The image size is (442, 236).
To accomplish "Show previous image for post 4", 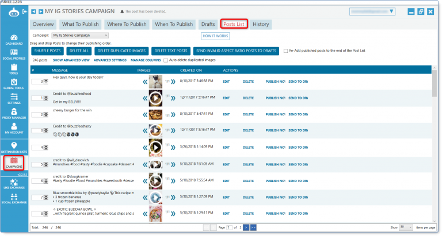I will click(x=145, y=148).
